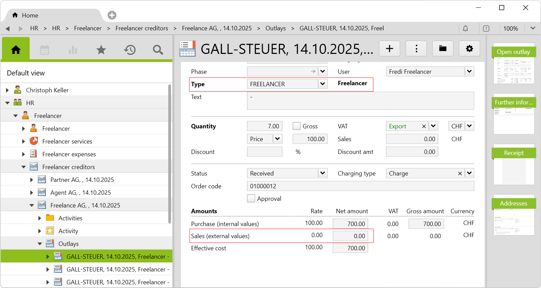Open the Type dropdown showing FREELANCER
This screenshot has width=541, height=288.
(x=322, y=84)
